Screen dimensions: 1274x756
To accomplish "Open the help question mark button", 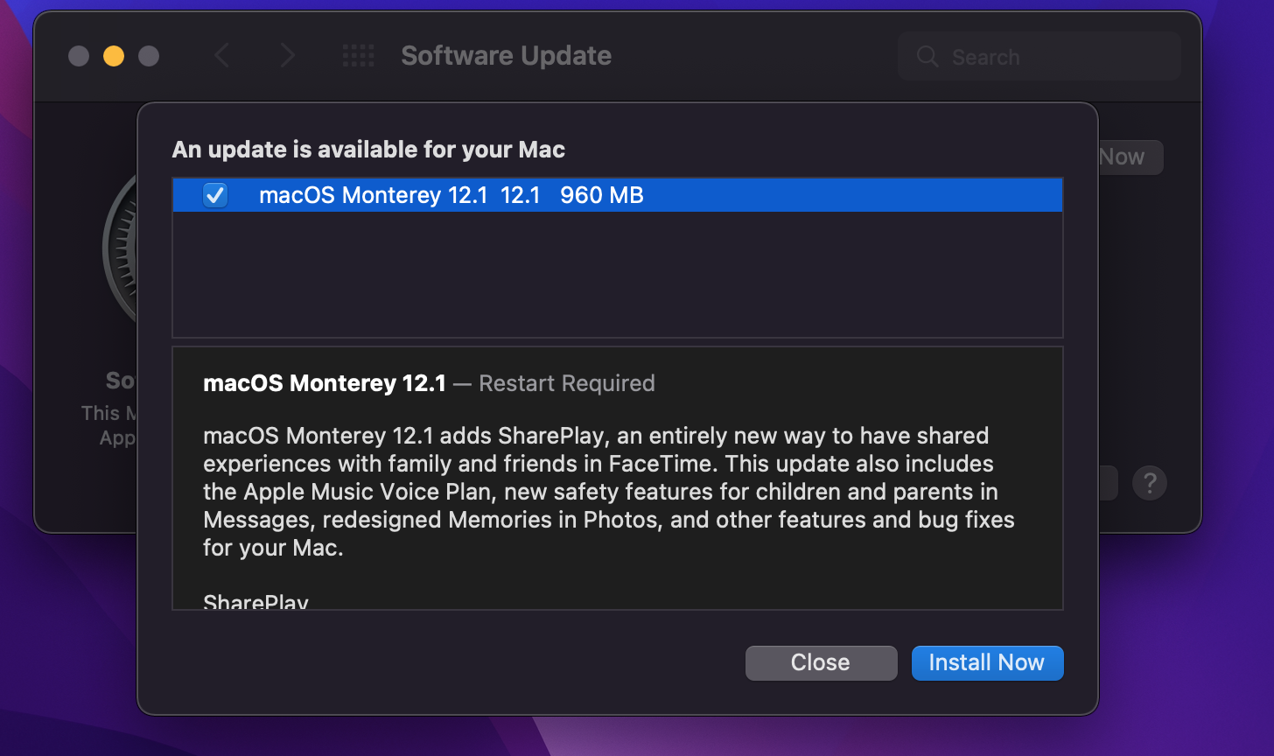I will tap(1150, 482).
